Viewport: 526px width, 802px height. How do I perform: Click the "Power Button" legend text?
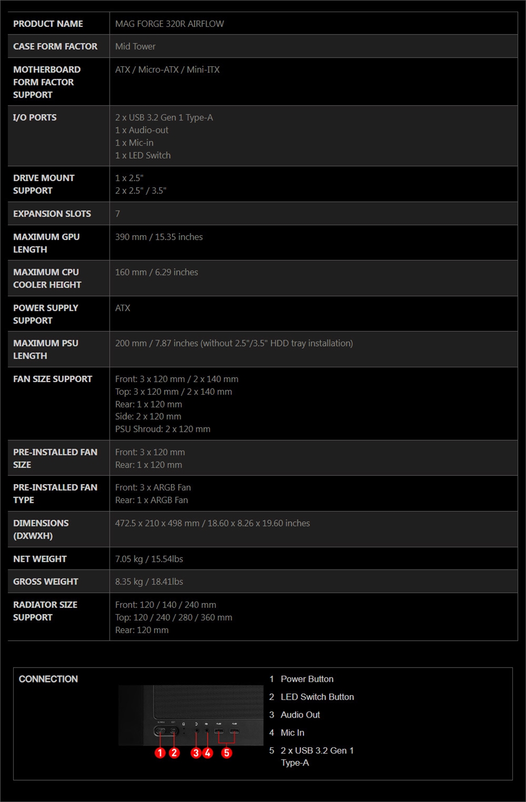coord(307,679)
